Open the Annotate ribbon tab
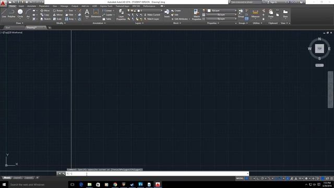Screen dimensions: 334x188 point(31,6)
